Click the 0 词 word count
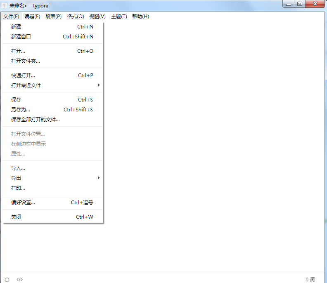 pyautogui.click(x=310, y=279)
